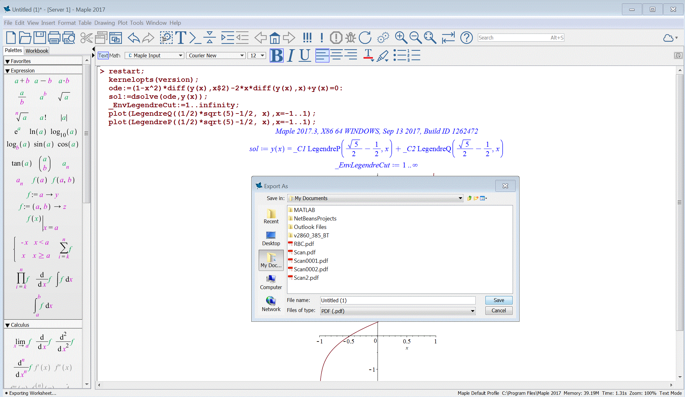The height and width of the screenshot is (397, 685).
Task: Go to Computer location in dialog
Action: coord(271,282)
